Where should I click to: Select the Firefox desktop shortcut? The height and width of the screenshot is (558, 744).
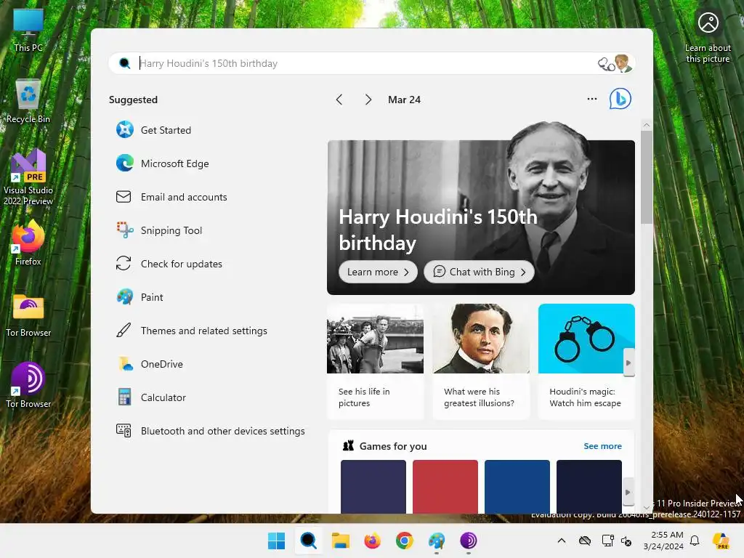coord(28,243)
